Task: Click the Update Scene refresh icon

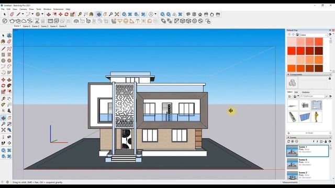Action: pos(288,142)
